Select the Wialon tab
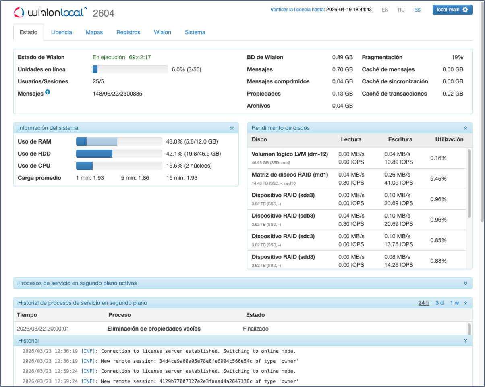This screenshot has width=485, height=387. pos(162,32)
